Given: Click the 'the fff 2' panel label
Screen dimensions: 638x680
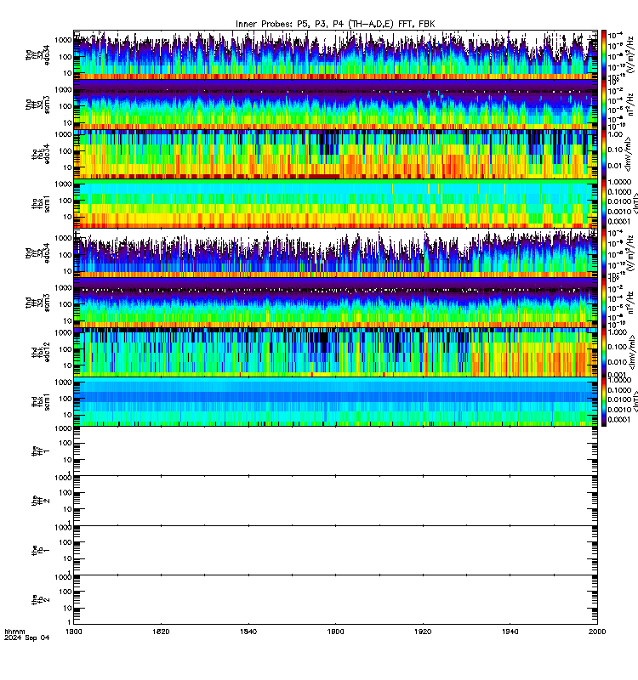Looking at the screenshot, I should (x=41, y=501).
